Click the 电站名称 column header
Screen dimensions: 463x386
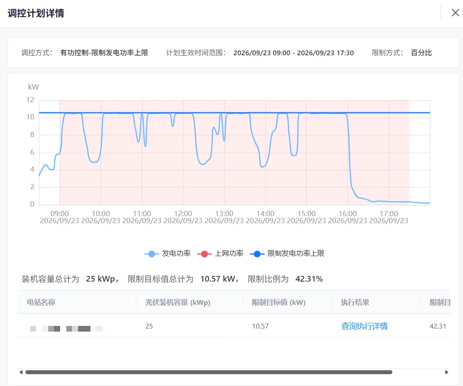point(41,302)
